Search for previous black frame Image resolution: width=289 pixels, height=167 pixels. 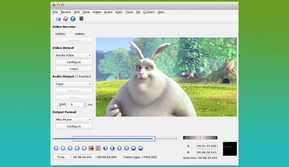(105, 148)
